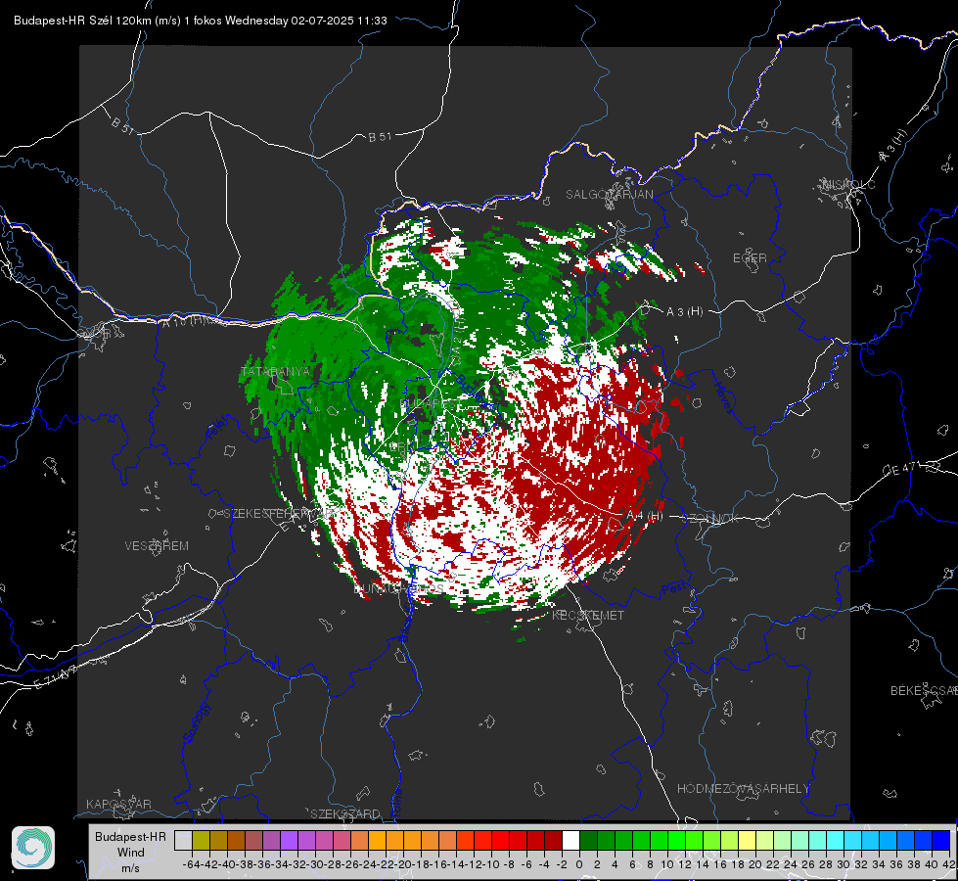This screenshot has width=958, height=881.
Task: Click the KECSKEMÉT city label
Action: 588,616
